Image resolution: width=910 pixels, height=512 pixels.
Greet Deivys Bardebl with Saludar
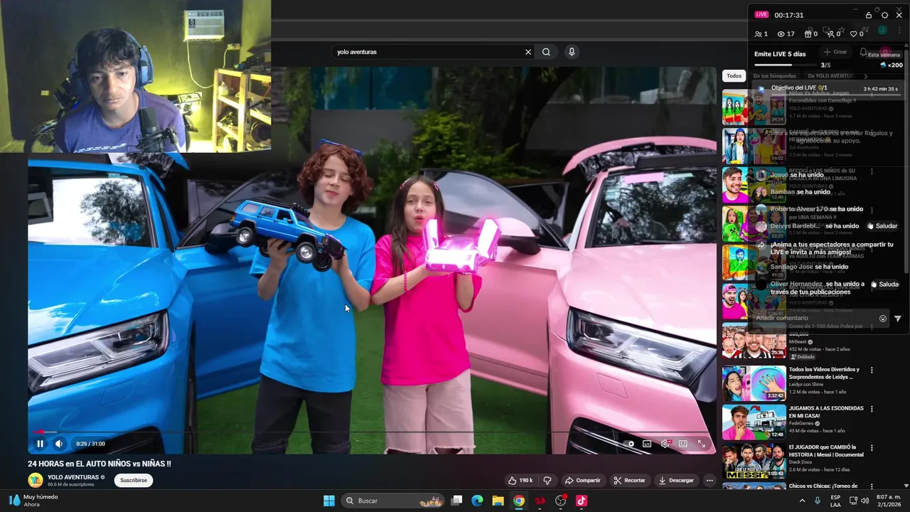[882, 226]
